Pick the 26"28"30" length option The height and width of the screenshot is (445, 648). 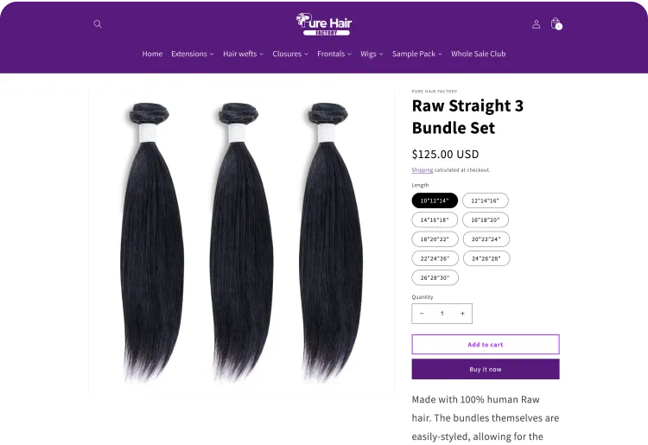click(435, 277)
